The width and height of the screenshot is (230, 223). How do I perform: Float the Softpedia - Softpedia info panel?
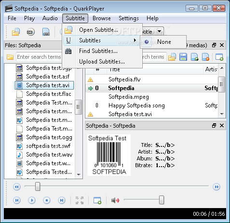(214, 126)
